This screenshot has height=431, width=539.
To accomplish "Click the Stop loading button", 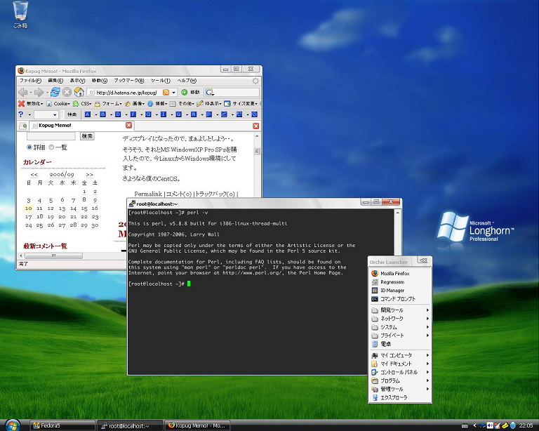I will [67, 92].
